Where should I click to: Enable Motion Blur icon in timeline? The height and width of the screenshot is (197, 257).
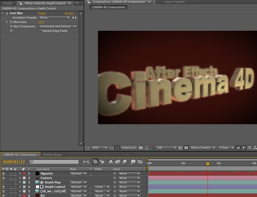124,162
